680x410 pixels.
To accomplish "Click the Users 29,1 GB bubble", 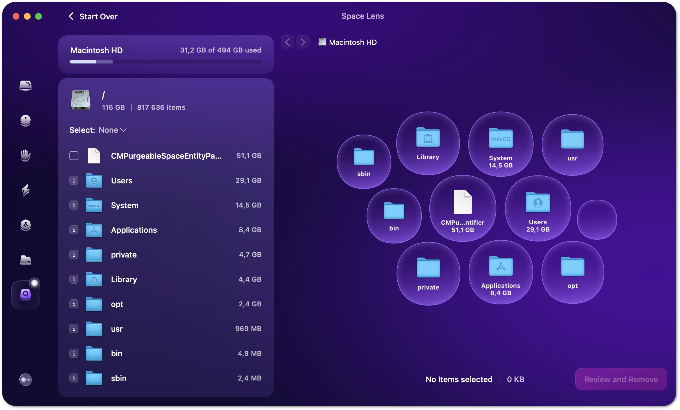I will tap(538, 208).
